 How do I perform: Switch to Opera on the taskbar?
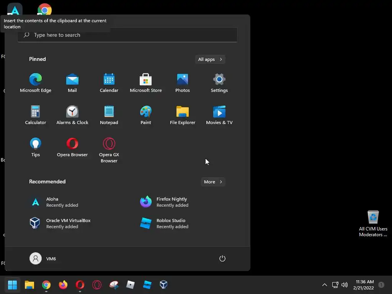(80, 284)
